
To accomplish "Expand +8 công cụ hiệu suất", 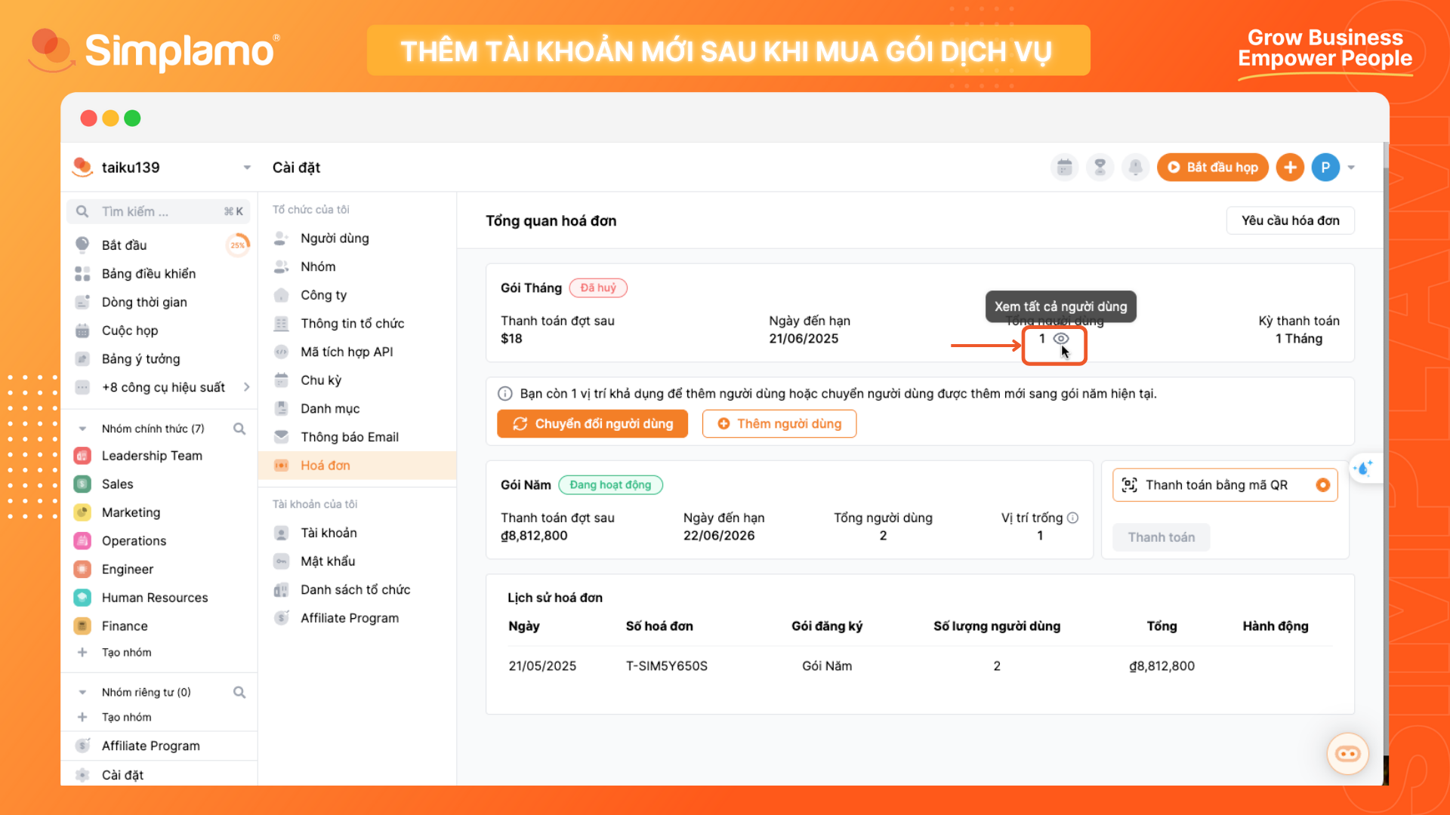I will coord(163,387).
